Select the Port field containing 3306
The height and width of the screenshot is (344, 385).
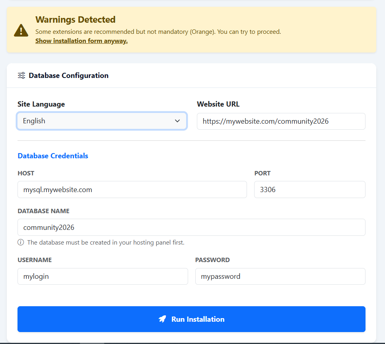(x=309, y=190)
